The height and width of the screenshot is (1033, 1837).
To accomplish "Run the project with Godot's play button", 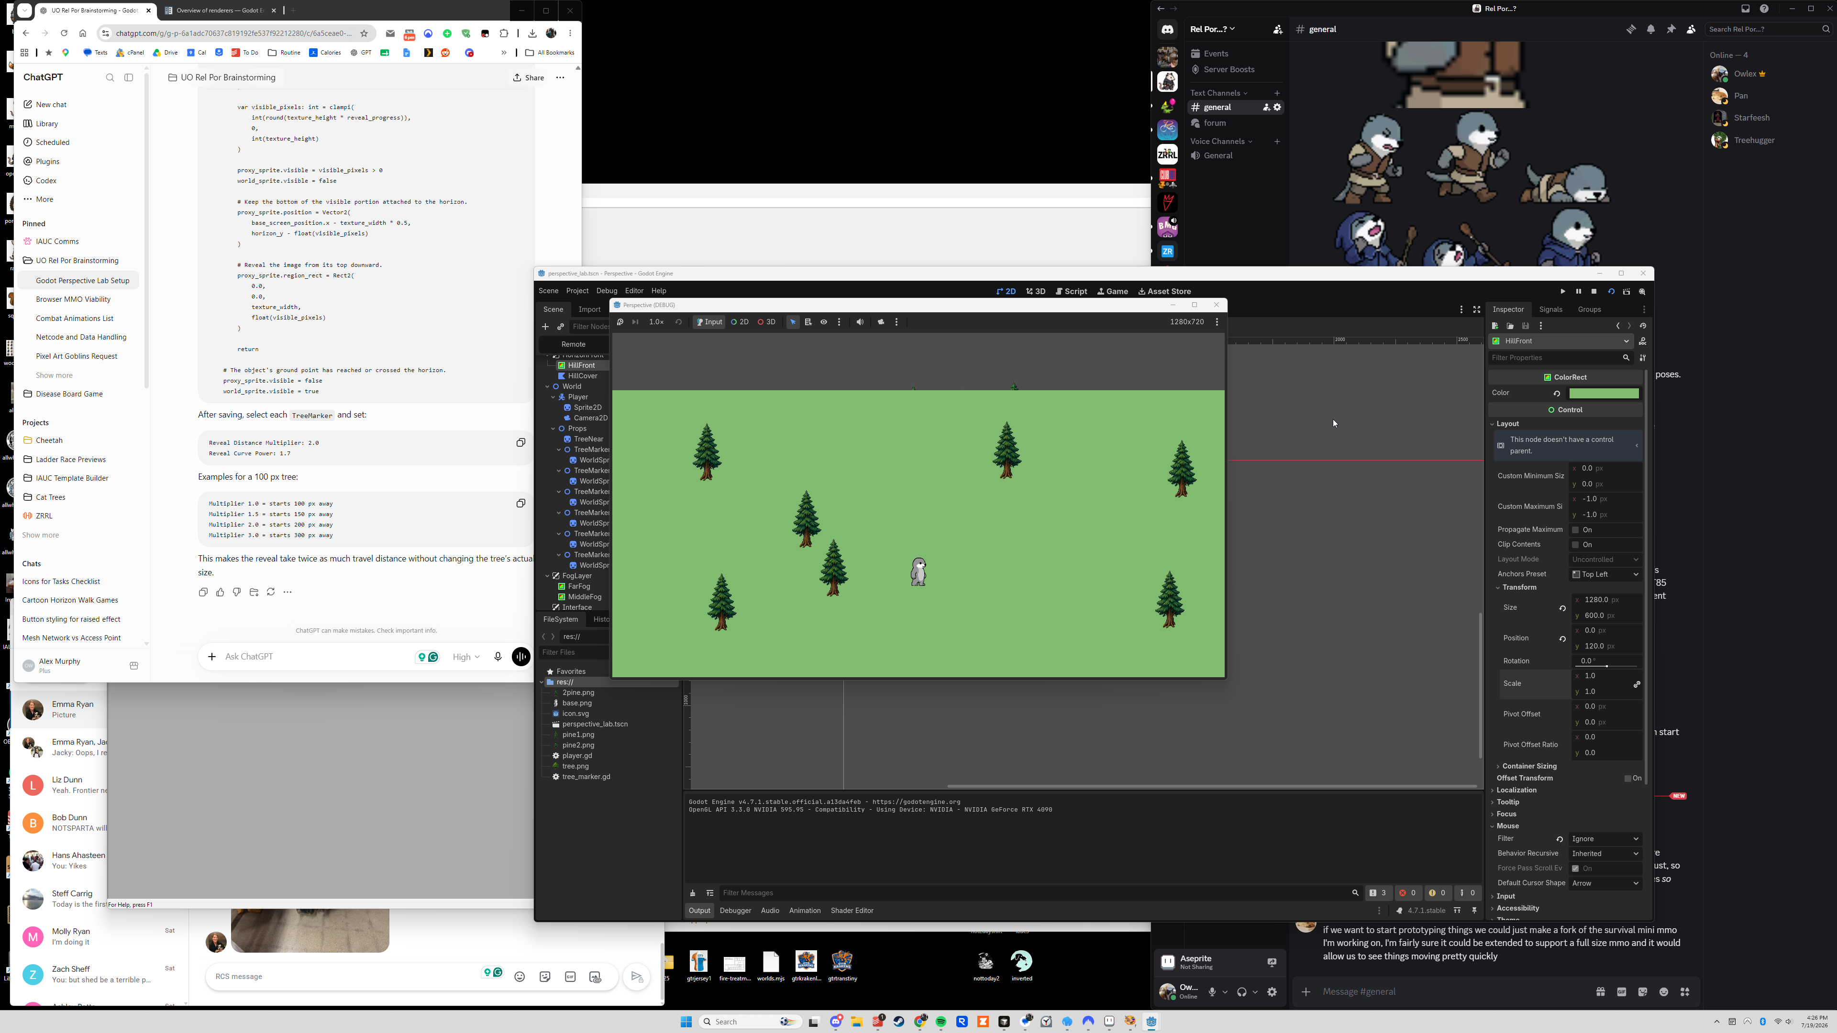I will (1562, 292).
